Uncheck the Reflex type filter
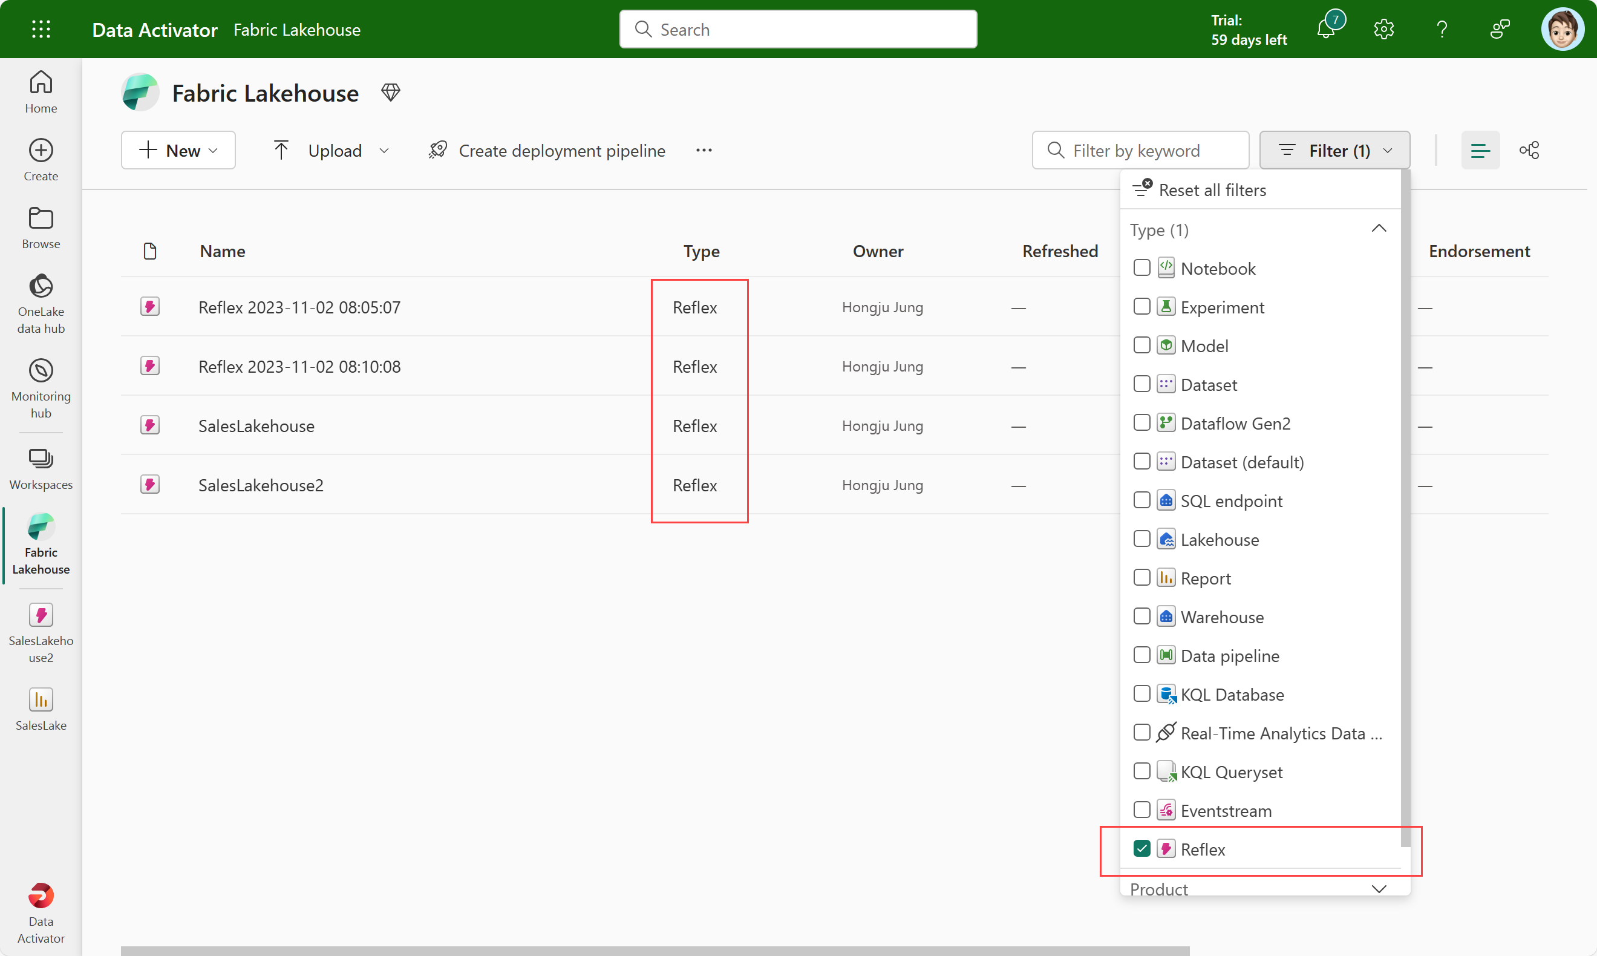This screenshot has height=956, width=1597. click(1141, 849)
